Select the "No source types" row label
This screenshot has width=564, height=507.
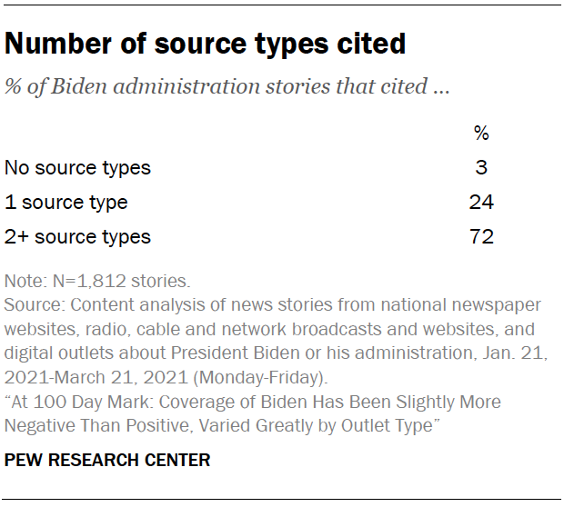point(77,167)
